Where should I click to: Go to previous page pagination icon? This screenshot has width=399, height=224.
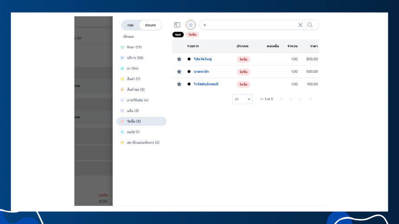[x=291, y=99]
